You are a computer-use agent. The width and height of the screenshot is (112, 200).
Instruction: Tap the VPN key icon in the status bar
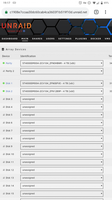(x=85, y=3)
